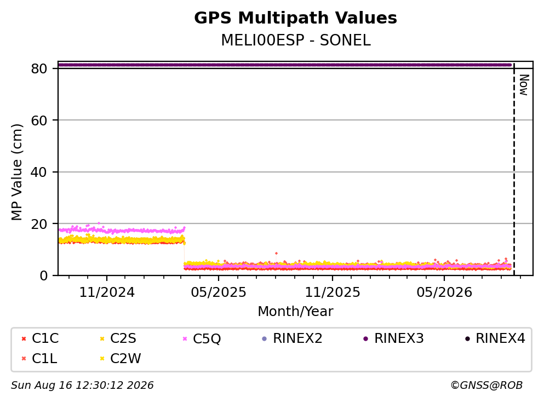Click the C2S yellow legend marker
The width and height of the screenshot is (544, 402).
(102, 339)
